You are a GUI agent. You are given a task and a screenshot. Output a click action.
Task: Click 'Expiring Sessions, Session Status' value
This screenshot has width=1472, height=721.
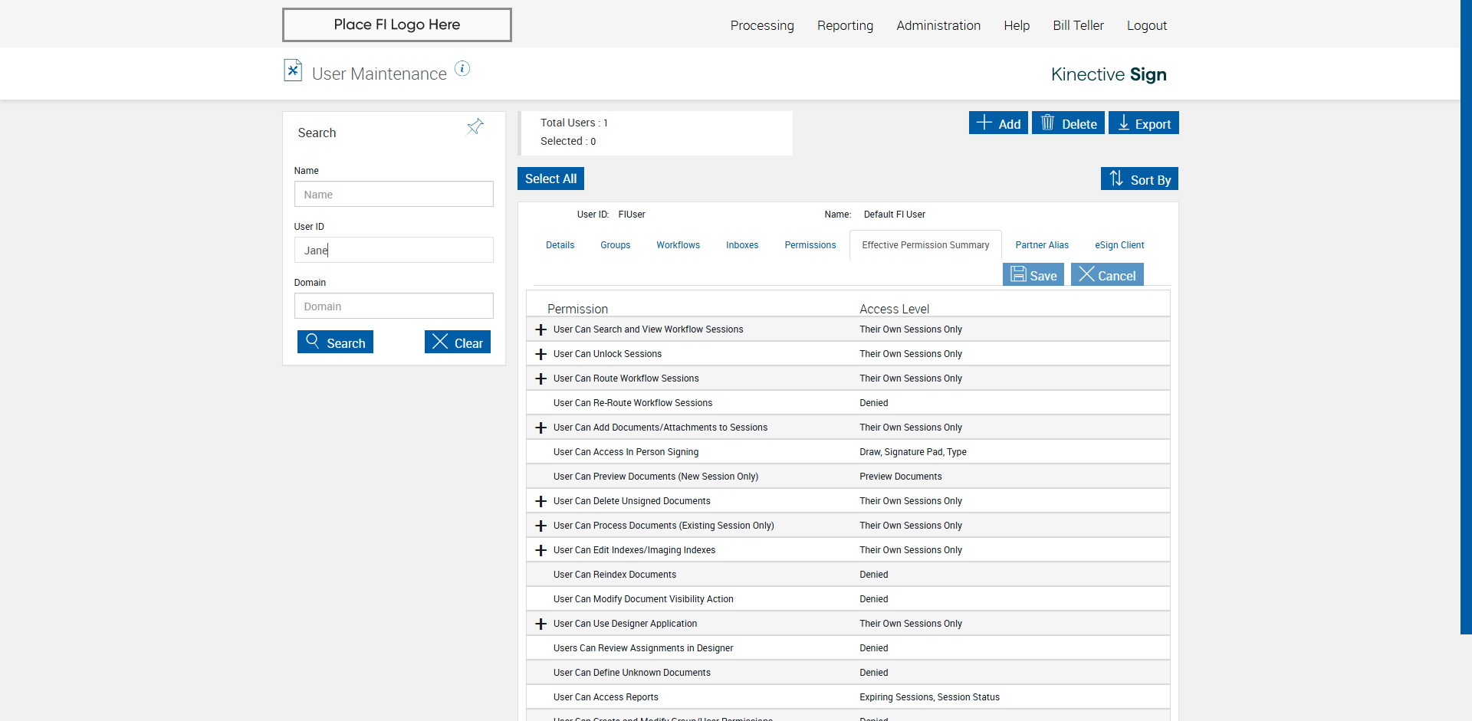click(929, 697)
